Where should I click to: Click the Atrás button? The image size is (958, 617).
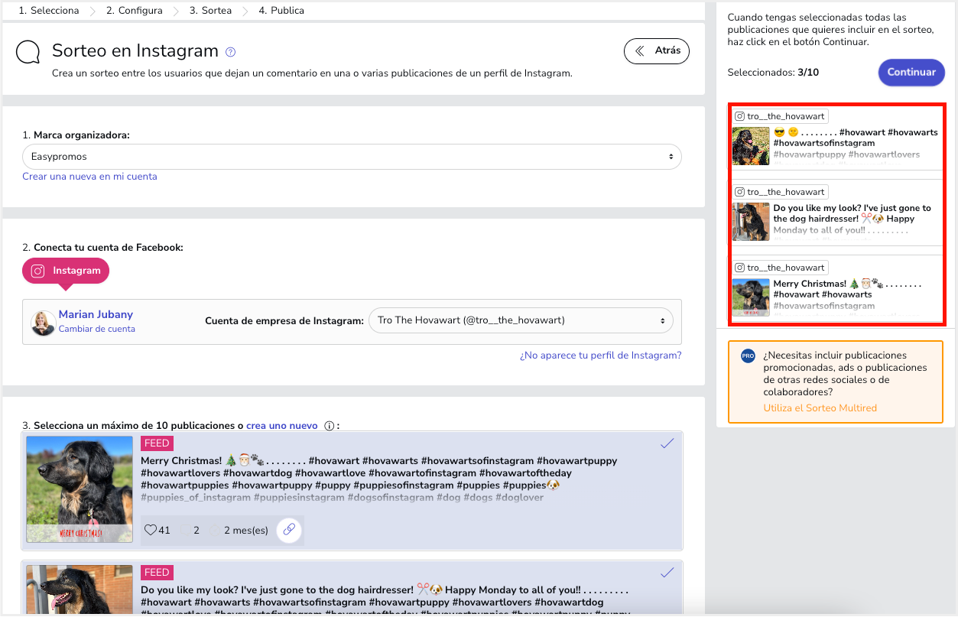coord(657,51)
